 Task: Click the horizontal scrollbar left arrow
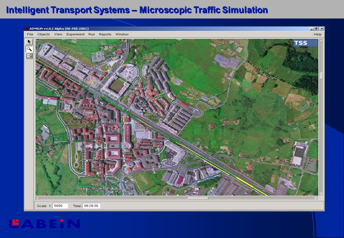37,198
